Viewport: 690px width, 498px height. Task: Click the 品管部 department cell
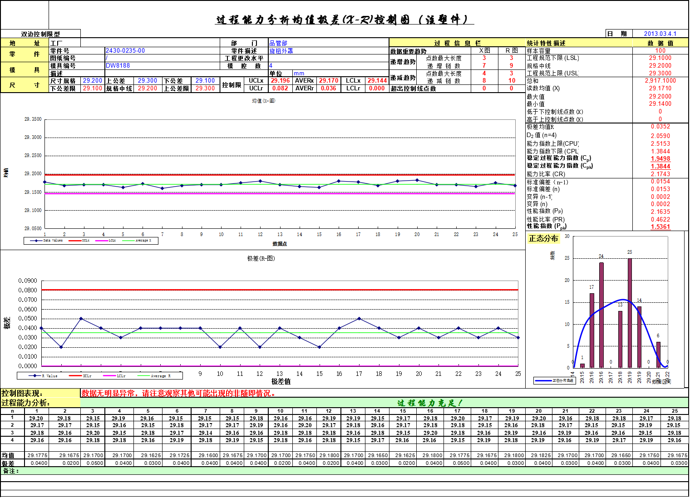click(x=278, y=43)
